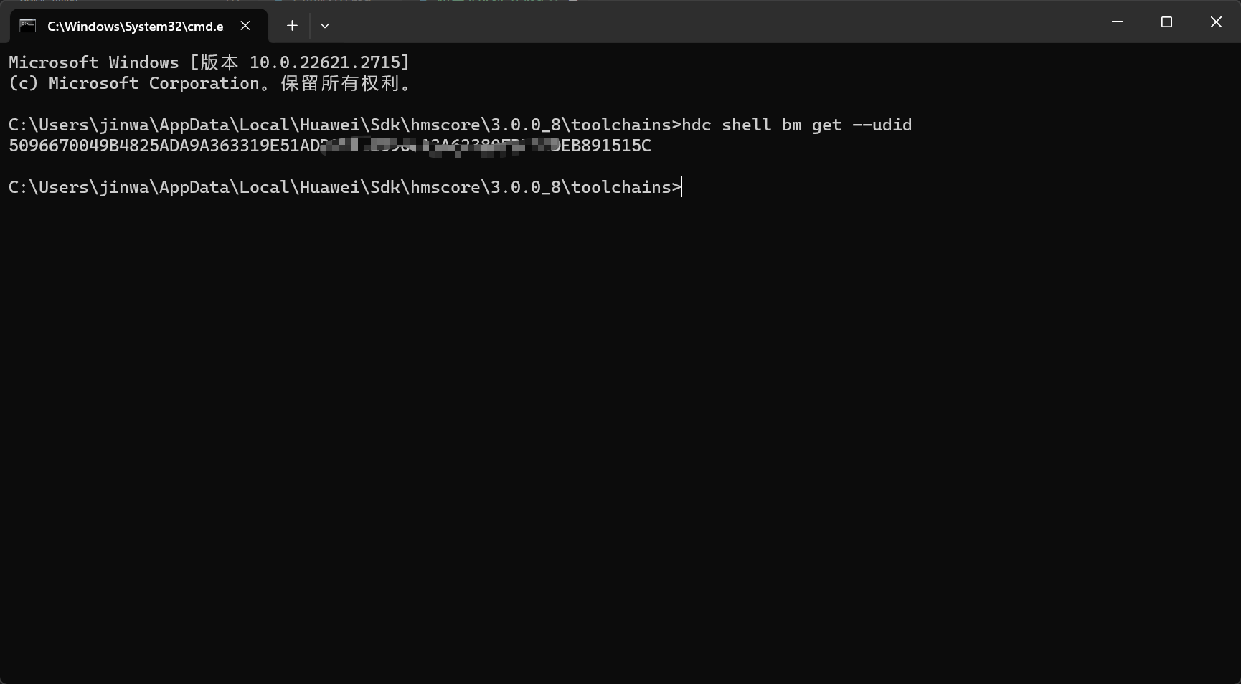This screenshot has height=684, width=1241.
Task: Minimize the terminal window
Action: (x=1117, y=22)
